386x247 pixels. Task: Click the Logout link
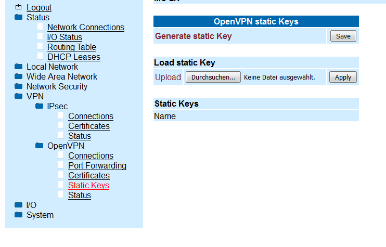(x=39, y=8)
